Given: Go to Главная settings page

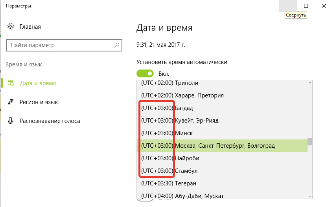Looking at the screenshot, I should click(30, 27).
